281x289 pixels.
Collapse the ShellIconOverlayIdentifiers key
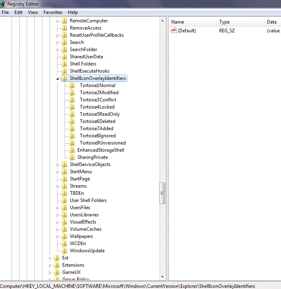click(x=57, y=79)
